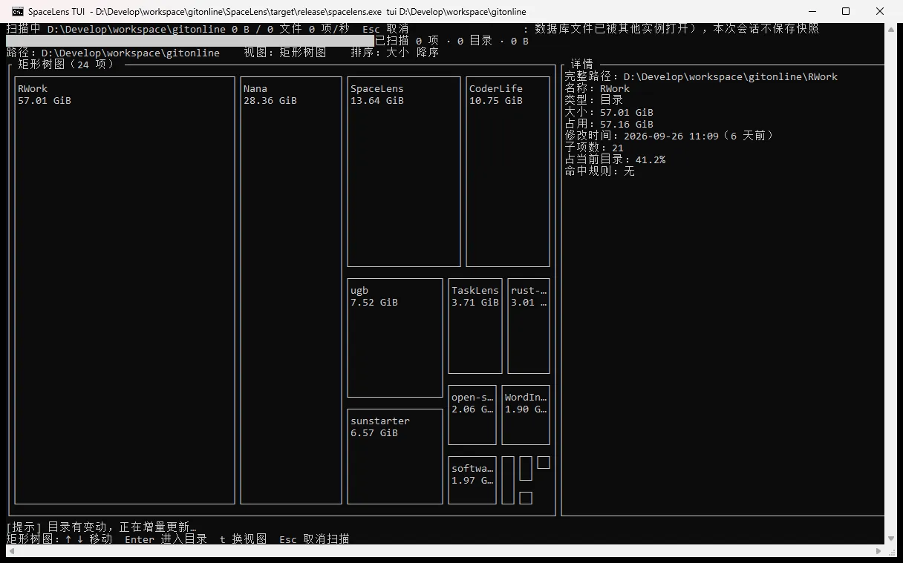Click the '子项数: 21' details line
This screenshot has height=563, width=903.
click(594, 148)
